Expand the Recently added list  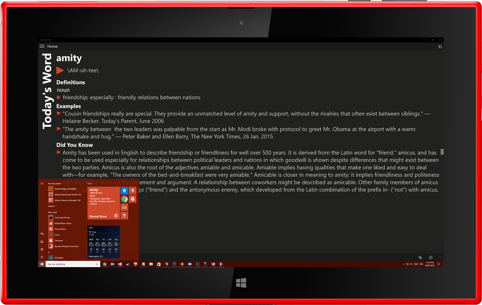[x=52, y=206]
